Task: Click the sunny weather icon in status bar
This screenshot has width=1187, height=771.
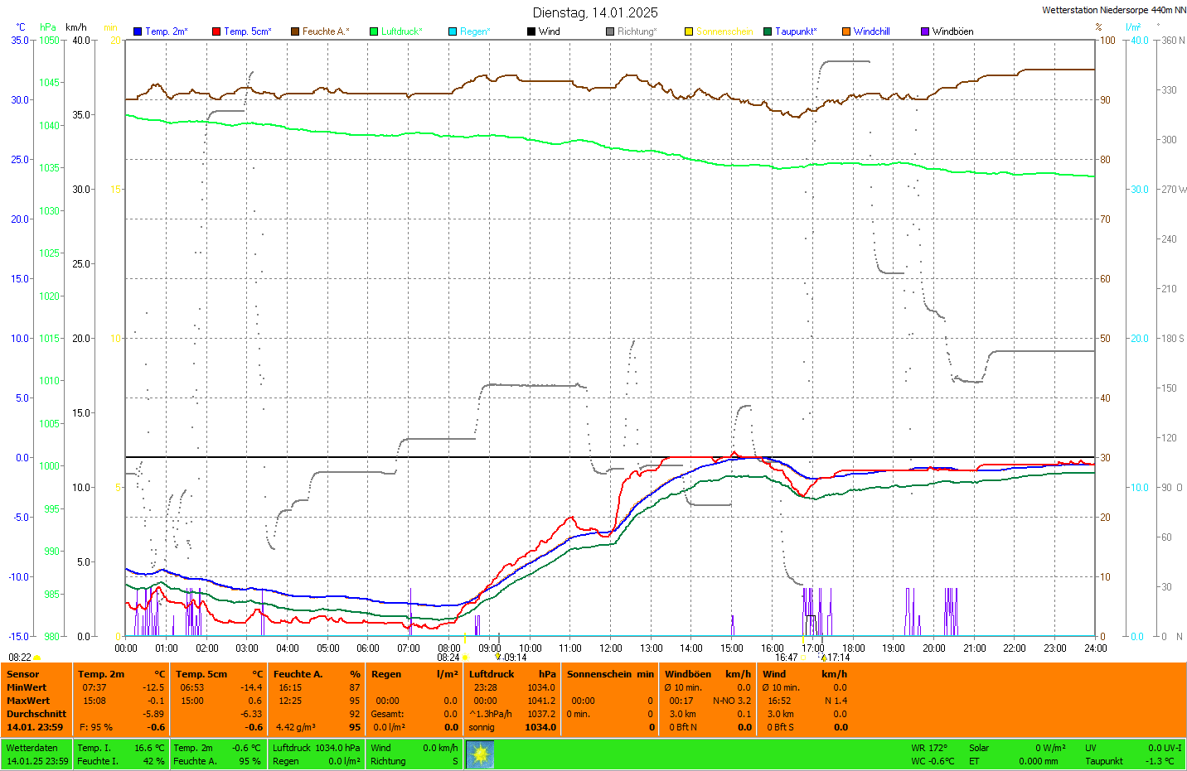Action: tap(480, 754)
